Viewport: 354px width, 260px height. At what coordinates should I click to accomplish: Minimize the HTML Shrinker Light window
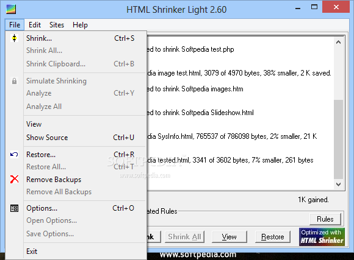coord(298,9)
